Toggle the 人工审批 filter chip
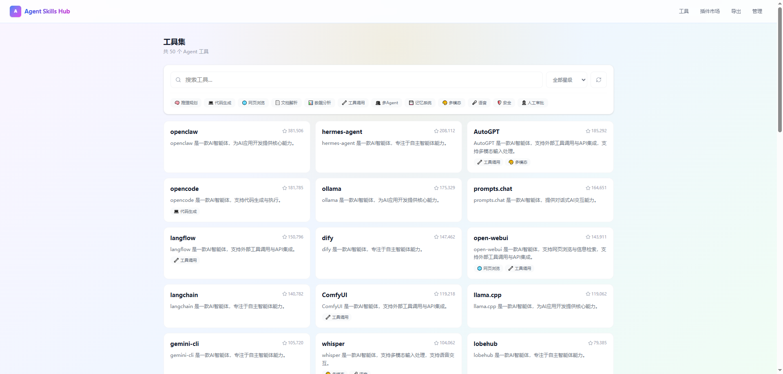 pyautogui.click(x=533, y=103)
